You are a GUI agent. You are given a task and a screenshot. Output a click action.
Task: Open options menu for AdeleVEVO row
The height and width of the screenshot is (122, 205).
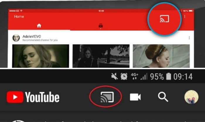pyautogui.click(x=189, y=38)
